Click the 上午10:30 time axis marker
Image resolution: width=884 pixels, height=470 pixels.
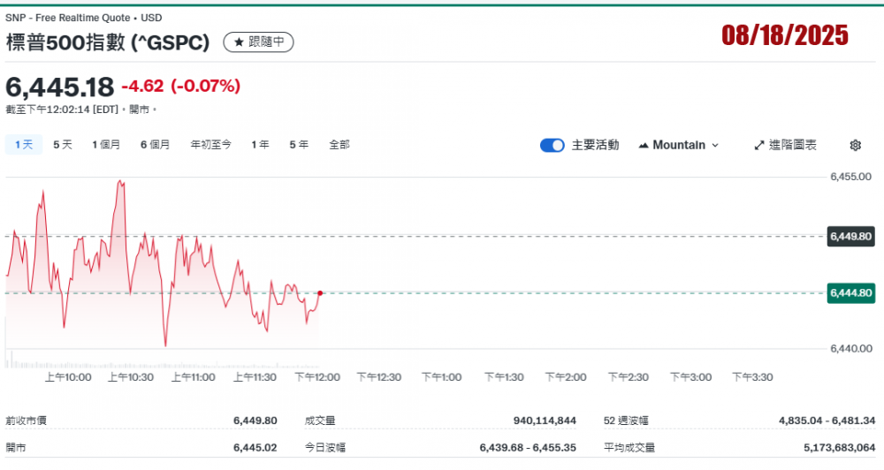pos(131,377)
